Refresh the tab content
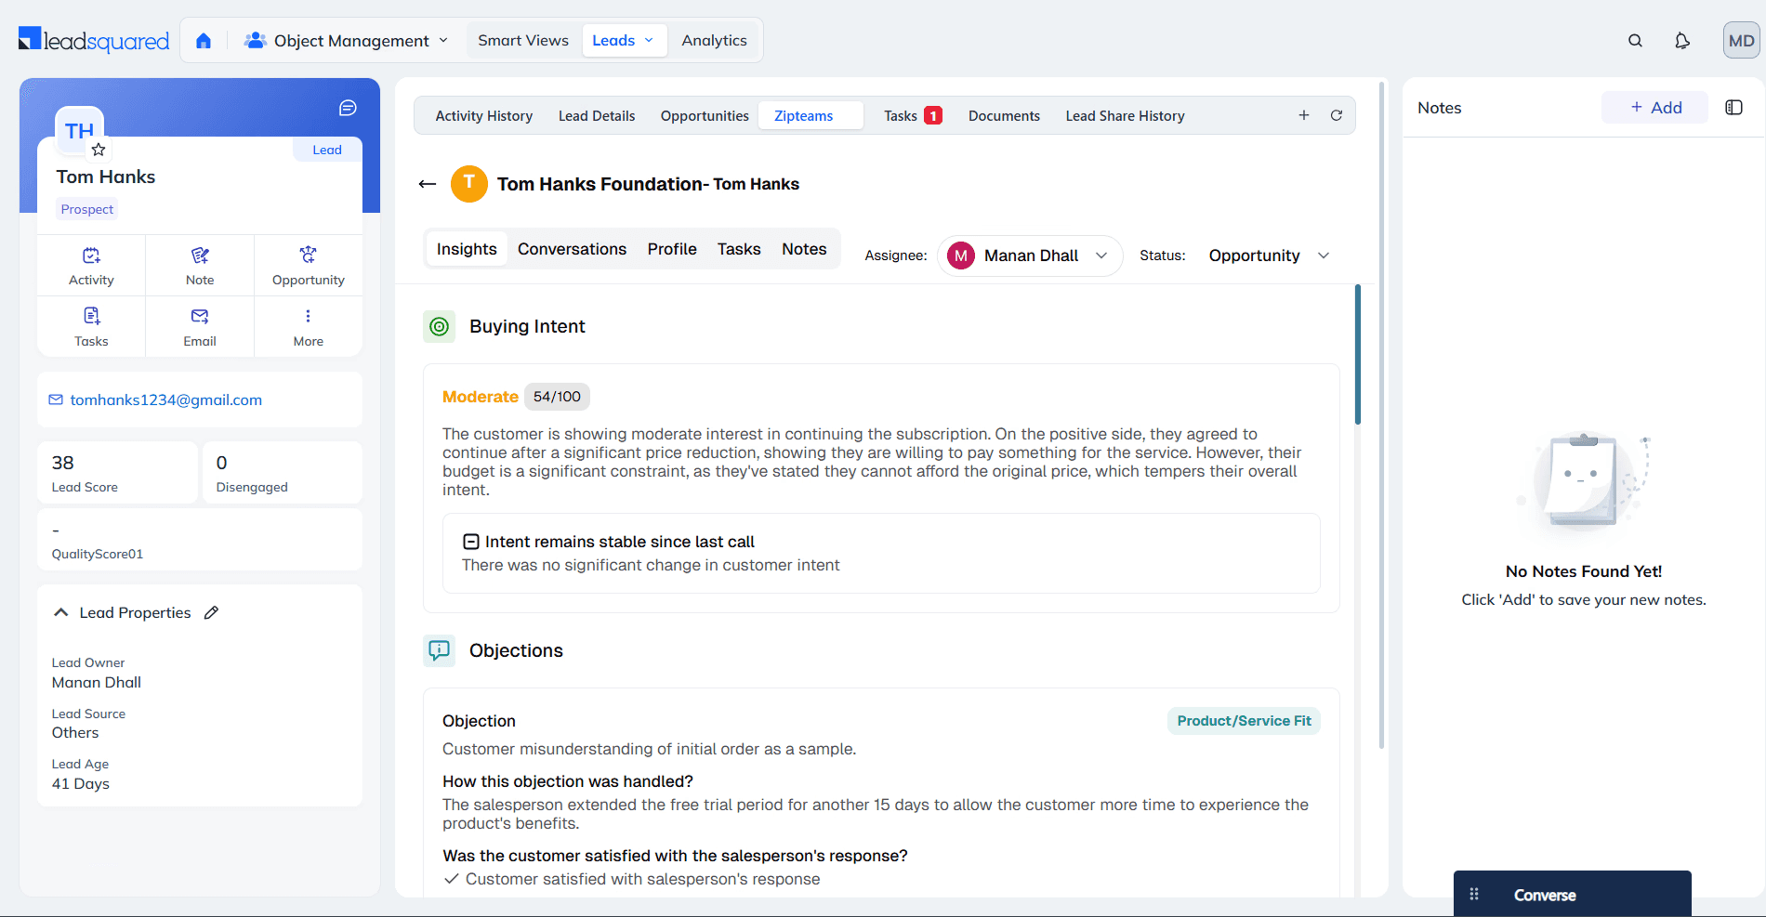 pos(1337,115)
